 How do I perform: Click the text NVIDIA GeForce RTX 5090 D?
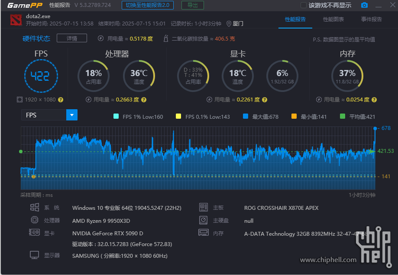(x=108, y=233)
